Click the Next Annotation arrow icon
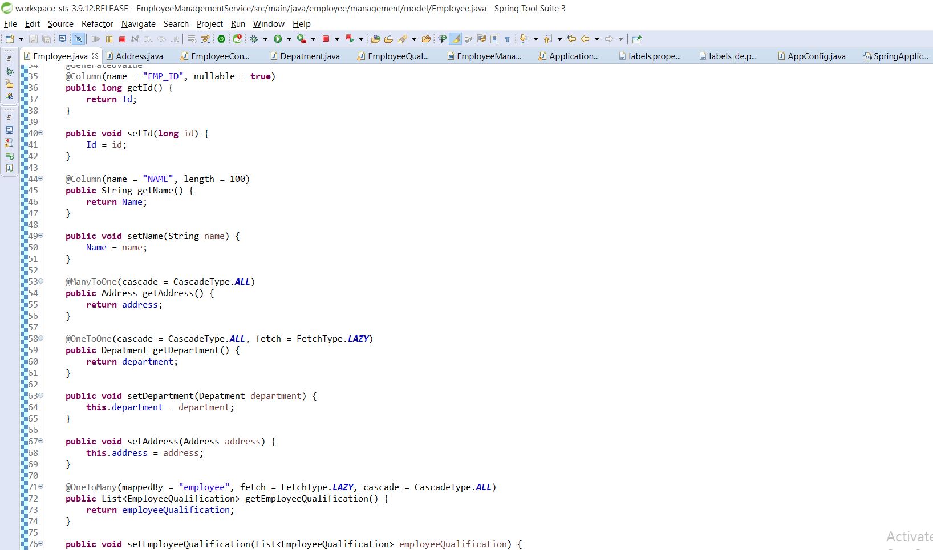The width and height of the screenshot is (933, 550). tap(524, 39)
